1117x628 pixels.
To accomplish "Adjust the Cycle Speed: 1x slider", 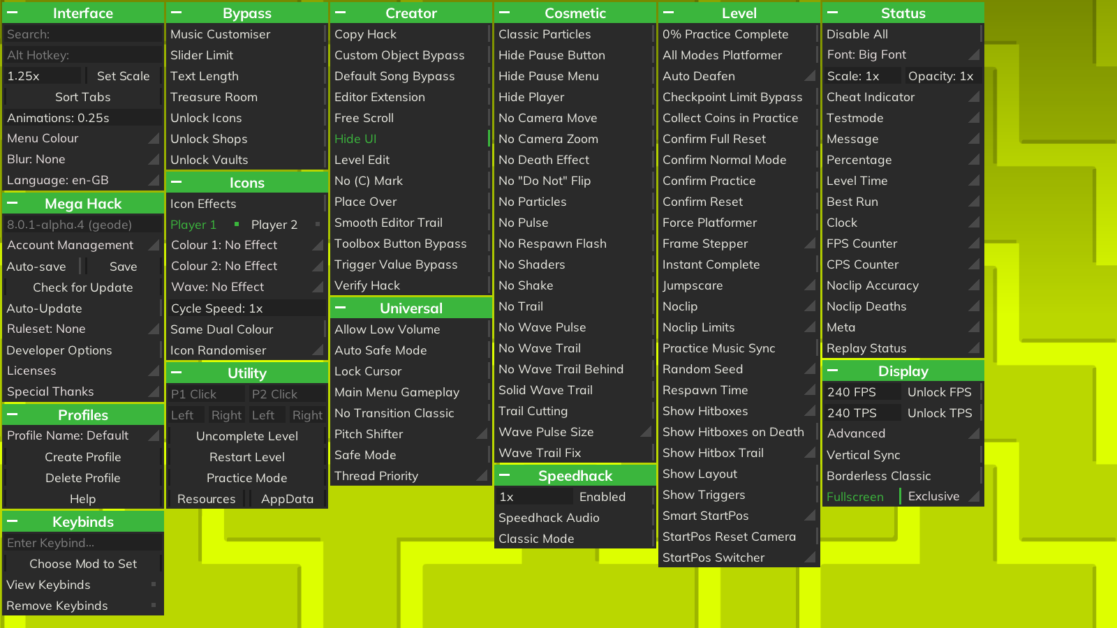I will 246,308.
